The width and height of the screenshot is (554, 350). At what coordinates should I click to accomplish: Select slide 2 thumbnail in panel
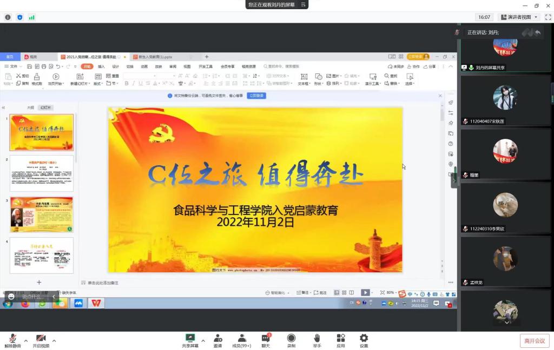42,173
